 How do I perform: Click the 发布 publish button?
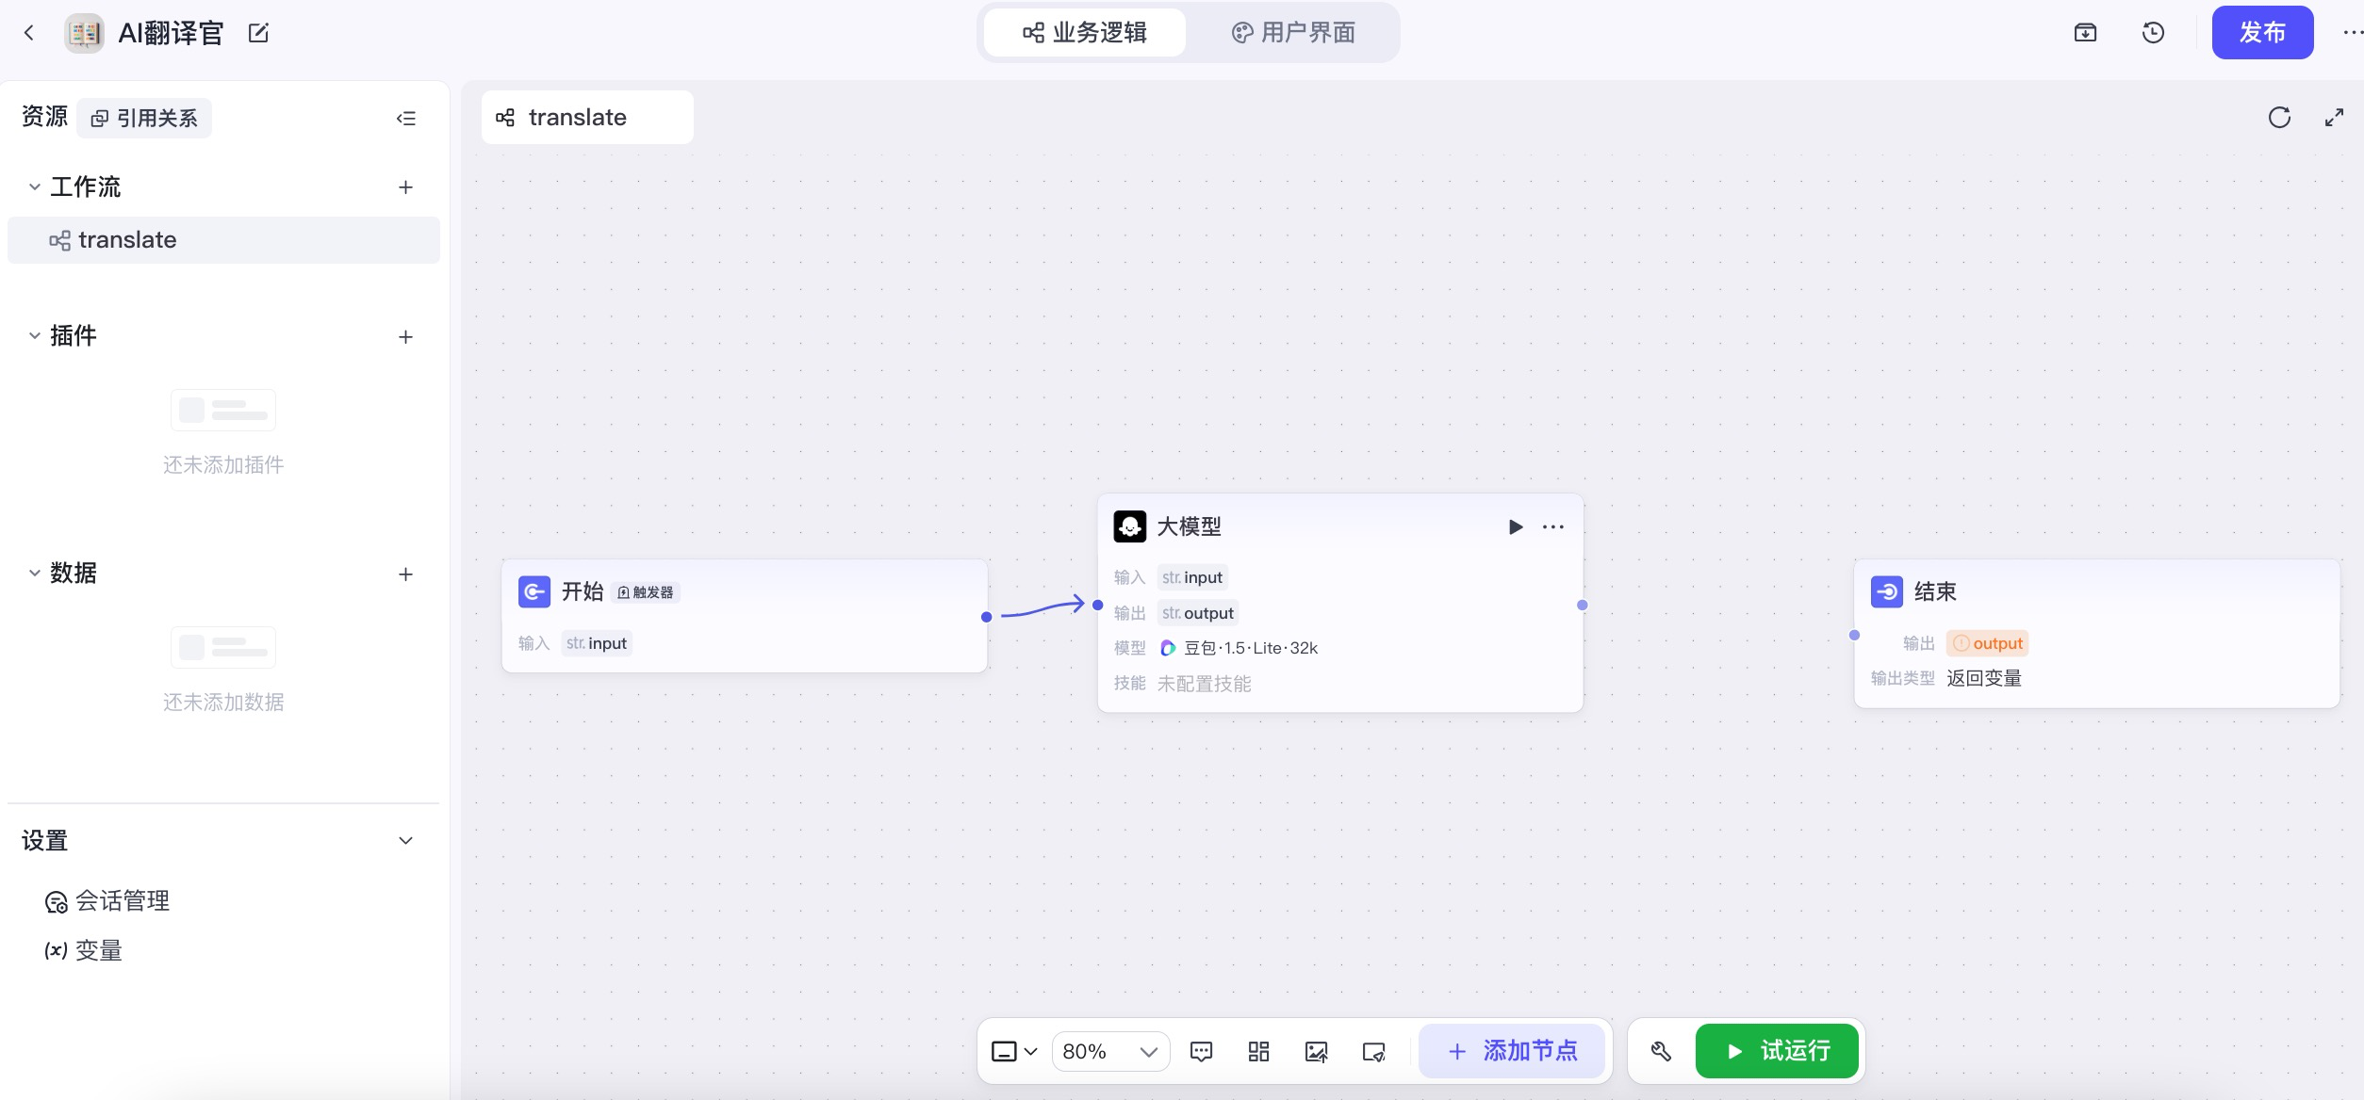click(2262, 31)
